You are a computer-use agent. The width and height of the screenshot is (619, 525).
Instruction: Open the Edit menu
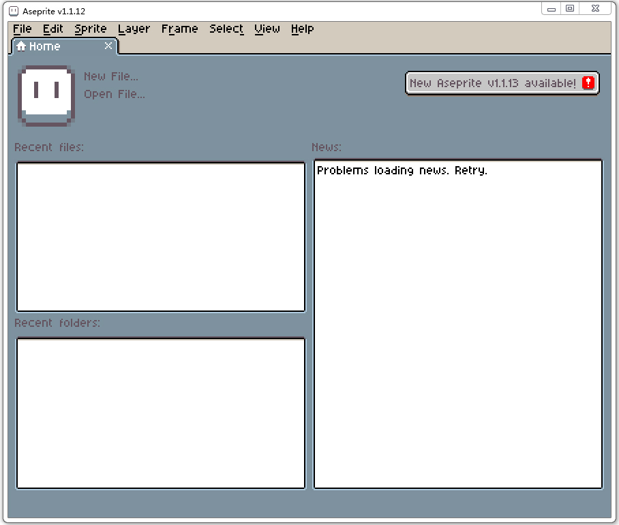pos(53,29)
